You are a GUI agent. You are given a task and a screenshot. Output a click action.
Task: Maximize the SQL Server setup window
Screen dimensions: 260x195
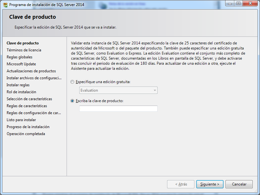(x=238, y=3)
